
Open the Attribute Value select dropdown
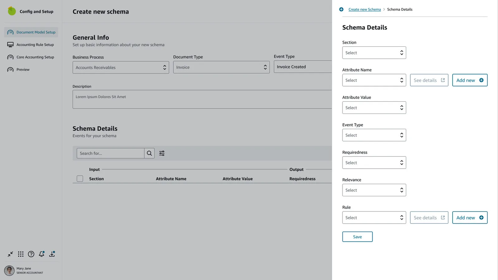pos(374,108)
